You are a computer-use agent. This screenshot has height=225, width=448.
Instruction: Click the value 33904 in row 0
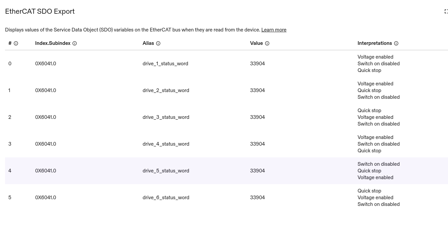click(257, 64)
